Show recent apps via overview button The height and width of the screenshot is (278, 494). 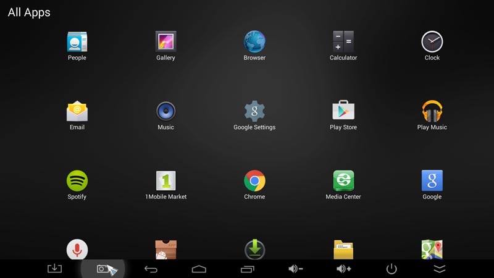[248, 269]
